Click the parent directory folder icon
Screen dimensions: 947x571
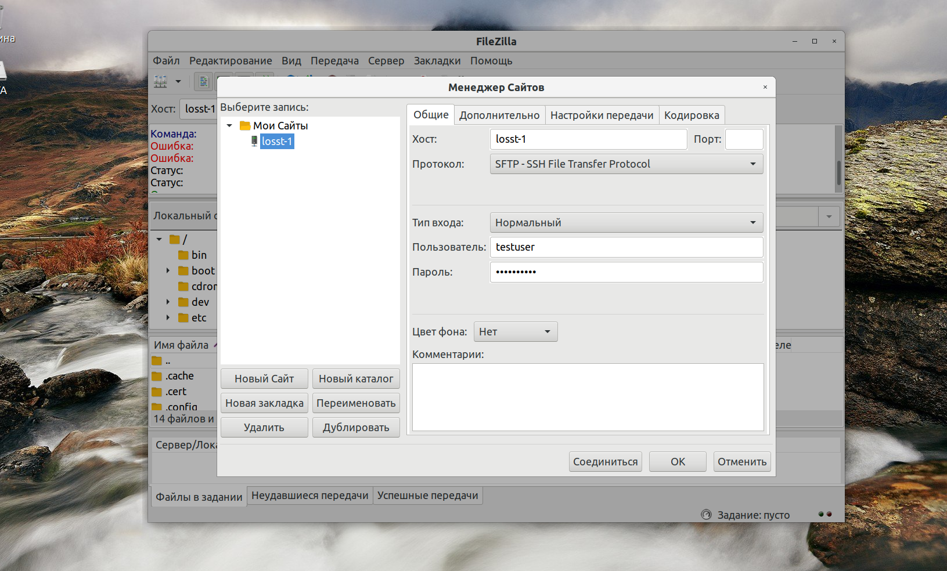(157, 361)
